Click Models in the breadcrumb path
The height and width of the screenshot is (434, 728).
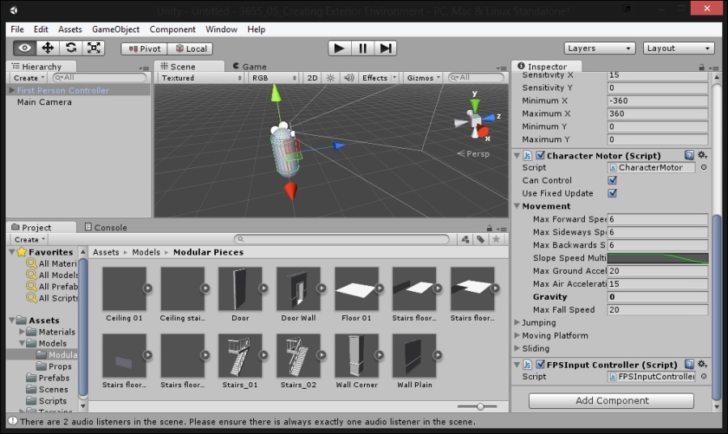coord(146,252)
